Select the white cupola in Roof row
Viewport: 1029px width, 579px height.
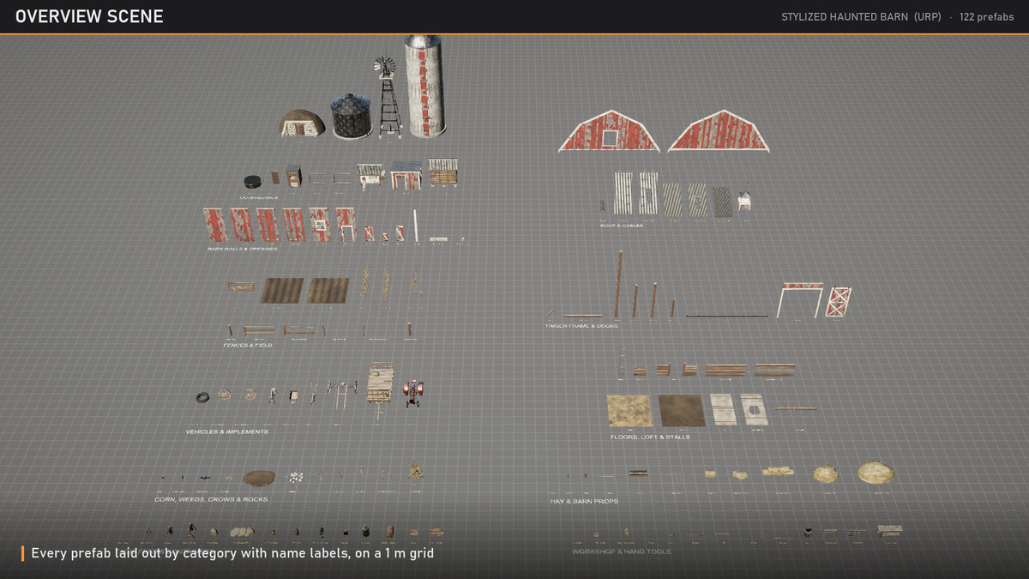pyautogui.click(x=743, y=201)
